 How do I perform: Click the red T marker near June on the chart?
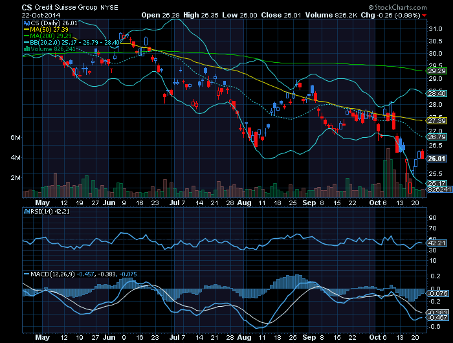(x=111, y=71)
